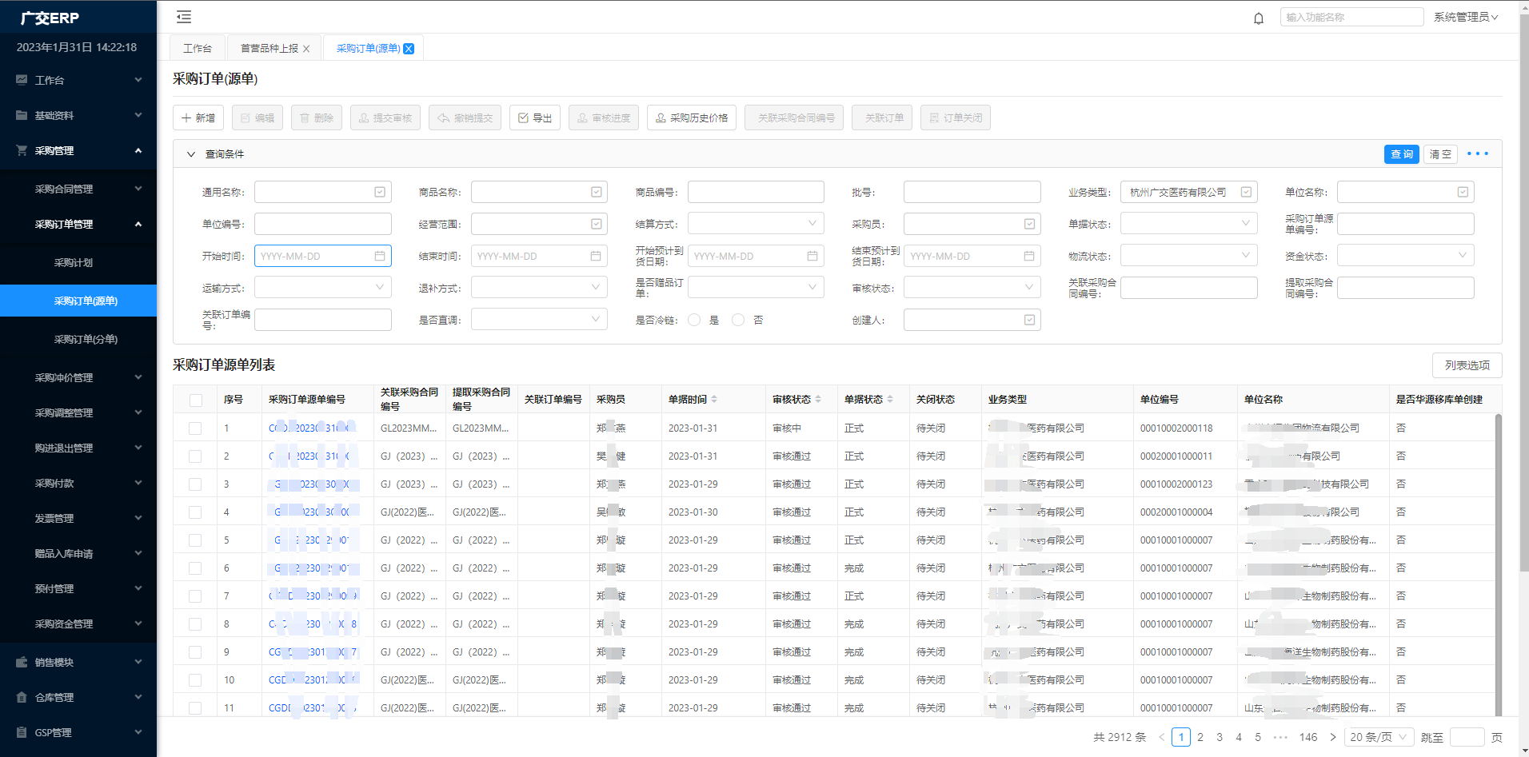Select 否 for 是否冷链
This screenshot has width=1529, height=757.
(738, 320)
